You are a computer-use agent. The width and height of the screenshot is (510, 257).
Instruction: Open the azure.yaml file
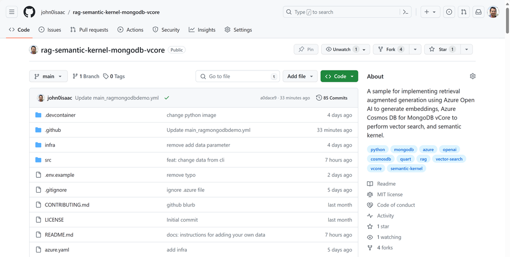click(57, 250)
